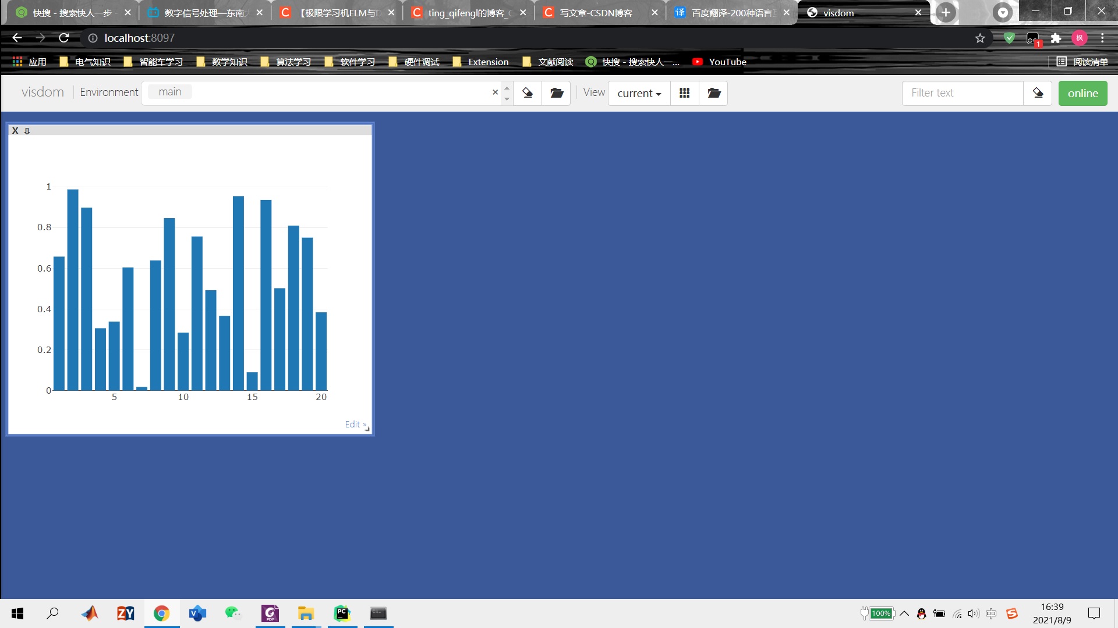Bookmark the page with the star icon
1118x628 pixels.
tap(980, 38)
